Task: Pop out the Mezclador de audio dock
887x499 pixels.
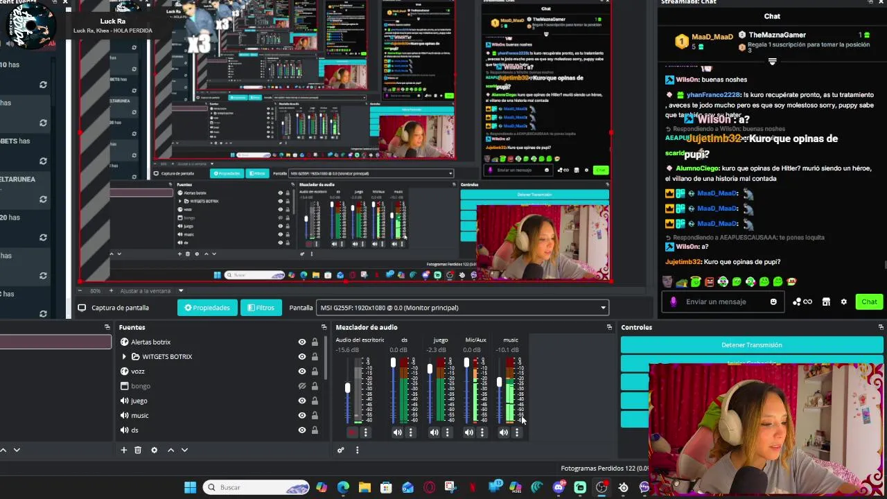Action: point(609,327)
